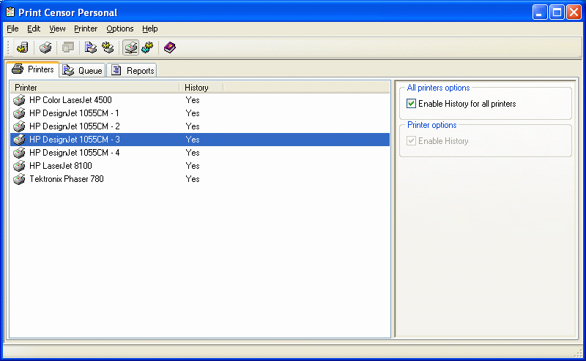Click the grayed-out documents toolbar icon
Viewport: 586px width, 361px height.
pyautogui.click(x=68, y=47)
